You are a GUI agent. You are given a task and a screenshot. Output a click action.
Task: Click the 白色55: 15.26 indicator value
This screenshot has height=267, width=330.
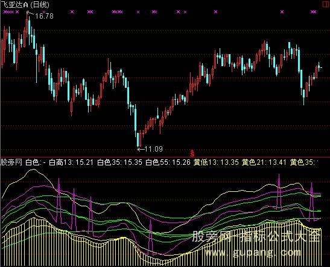(168, 162)
